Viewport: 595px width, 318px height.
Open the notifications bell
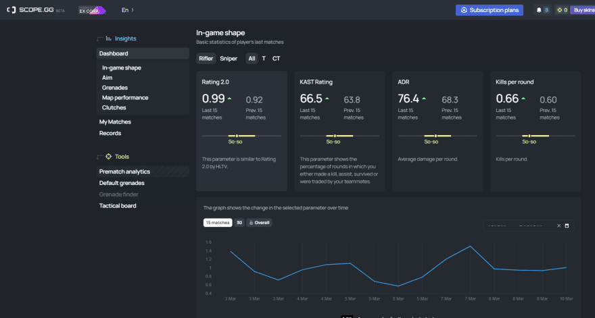(539, 10)
